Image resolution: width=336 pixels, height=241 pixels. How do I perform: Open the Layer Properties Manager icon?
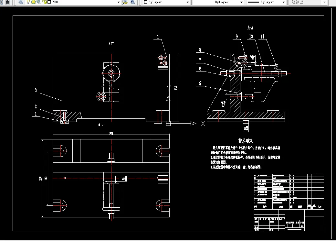[x=21, y=2]
